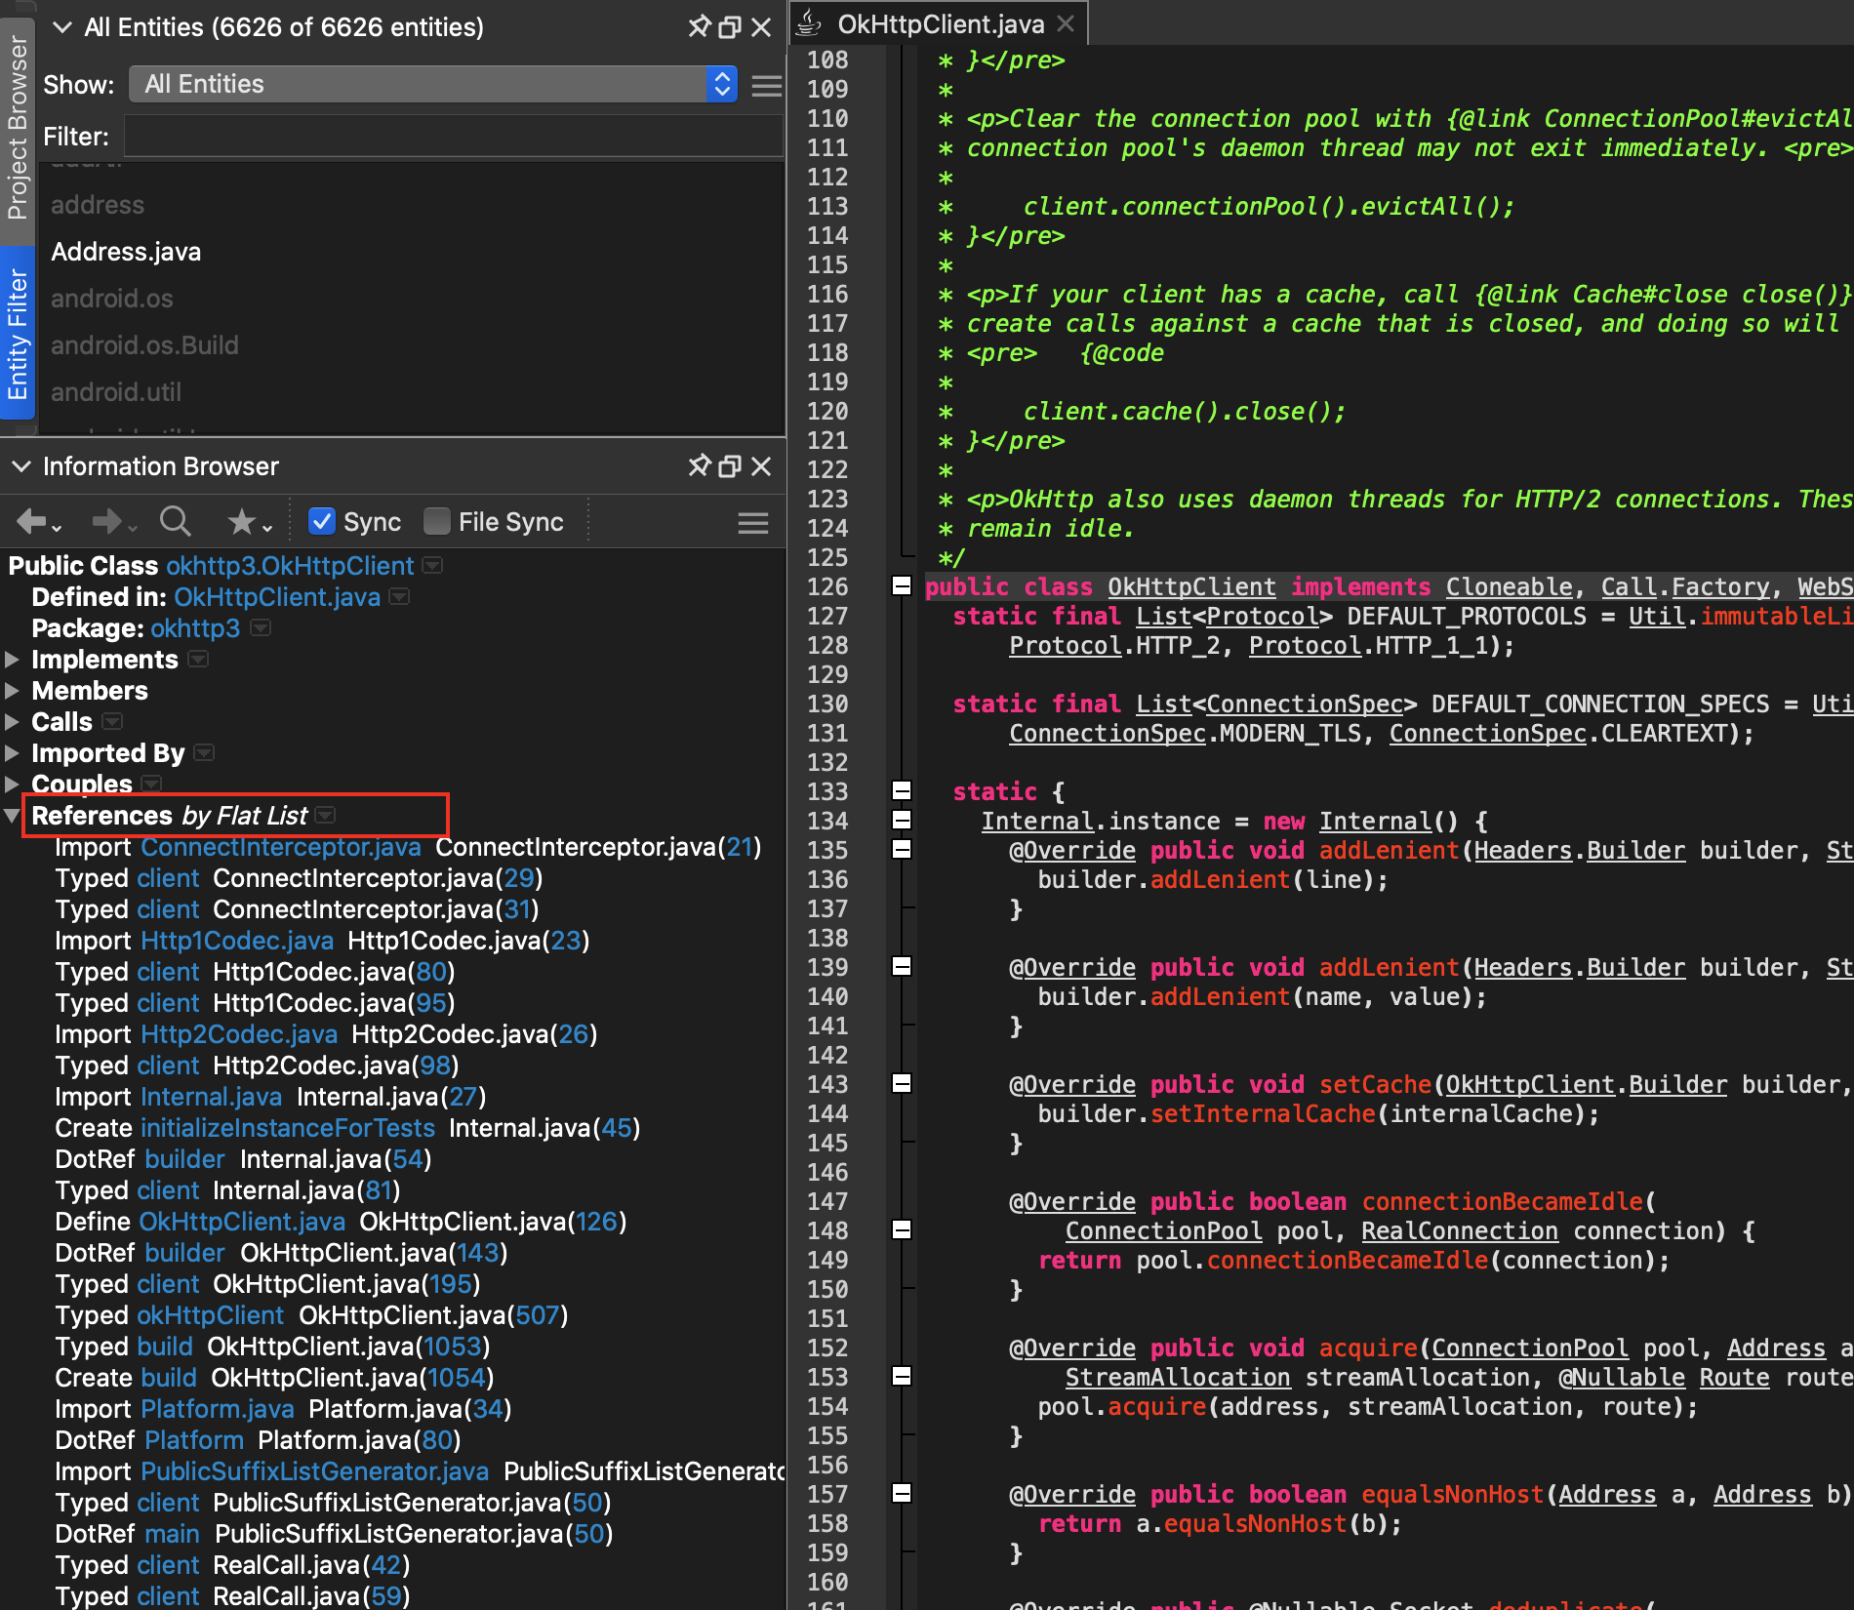Screen dimensions: 1854x1610
Task: Select Address.java in the entity list
Action: [x=126, y=252]
